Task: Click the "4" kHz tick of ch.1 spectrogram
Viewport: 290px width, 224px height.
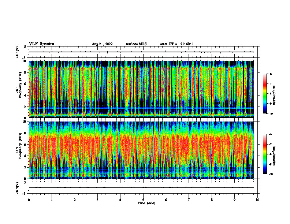Action: (x=25, y=96)
